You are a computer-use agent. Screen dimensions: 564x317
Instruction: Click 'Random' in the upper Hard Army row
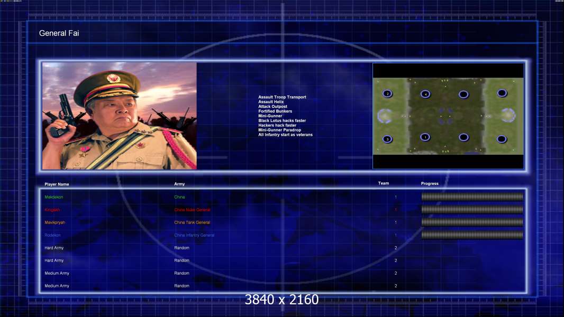181,248
